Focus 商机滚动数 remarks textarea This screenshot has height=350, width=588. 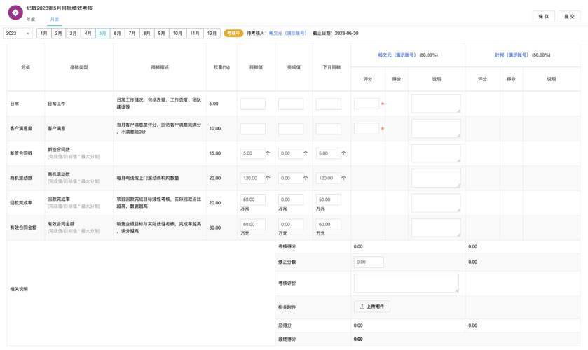[436, 178]
